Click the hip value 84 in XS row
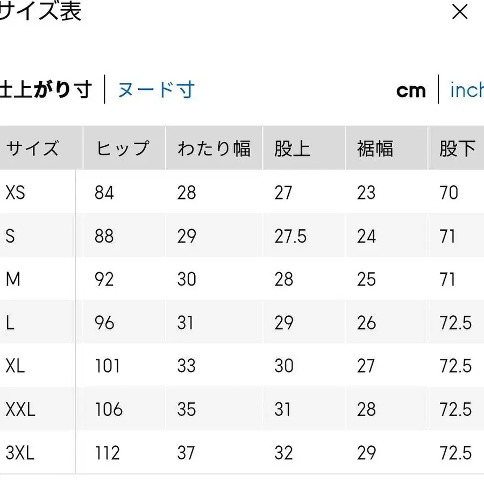This screenshot has width=484, height=484. 104,193
